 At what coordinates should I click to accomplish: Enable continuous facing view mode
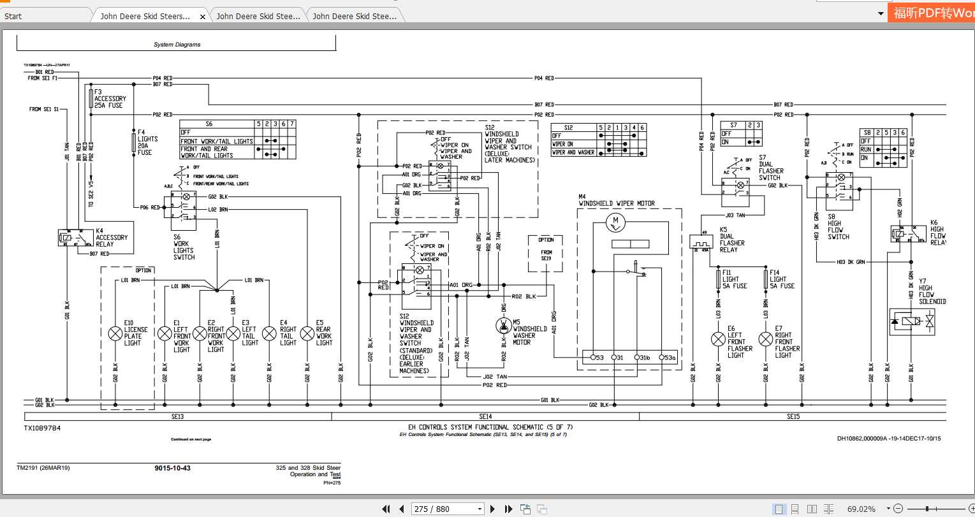coord(828,509)
